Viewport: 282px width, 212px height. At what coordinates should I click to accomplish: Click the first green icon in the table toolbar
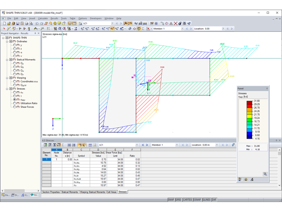click(x=46, y=145)
